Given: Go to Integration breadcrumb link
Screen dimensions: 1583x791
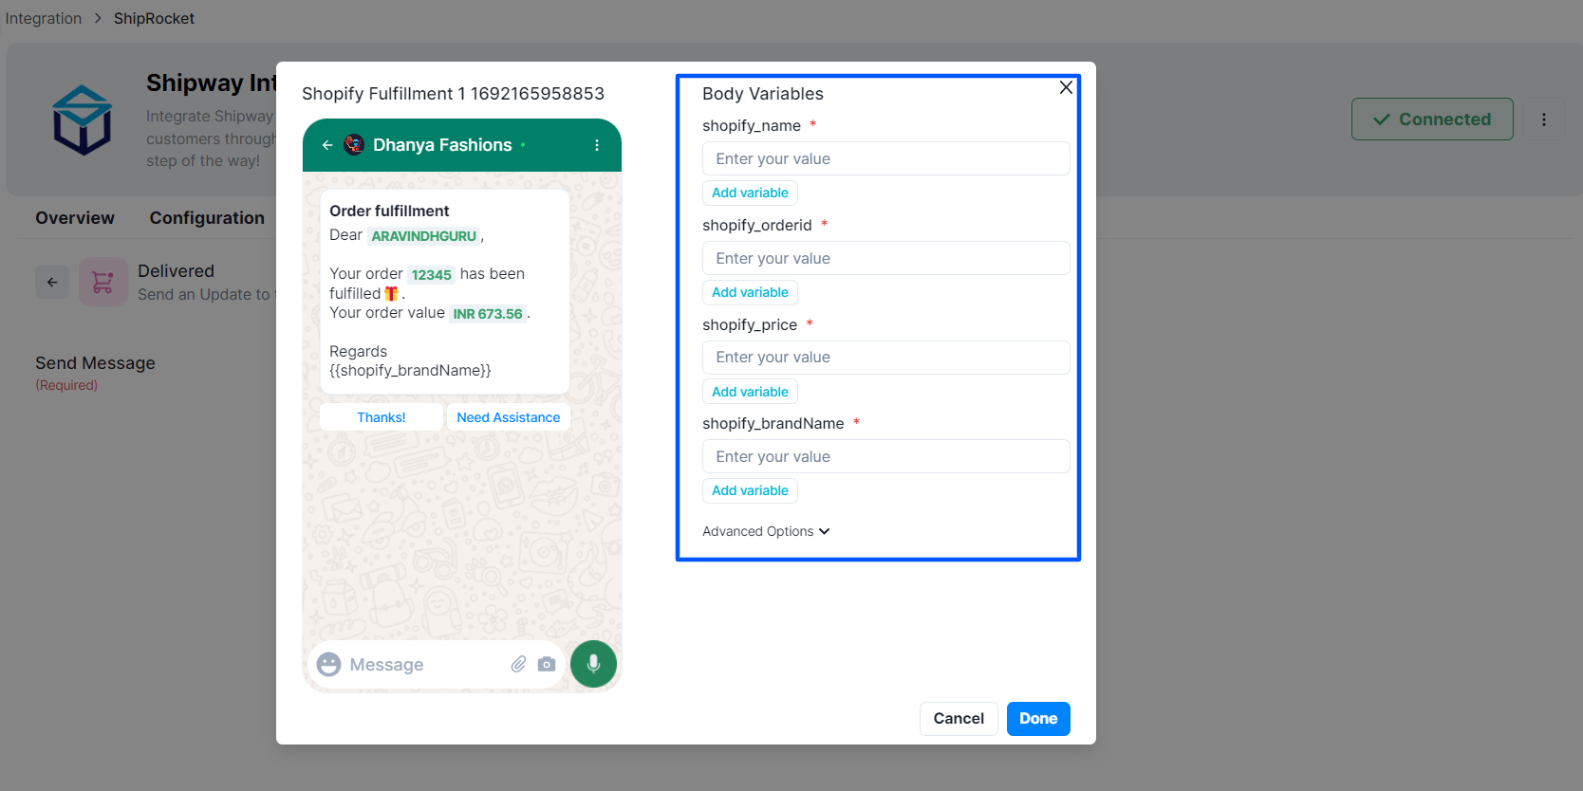Looking at the screenshot, I should tap(44, 18).
